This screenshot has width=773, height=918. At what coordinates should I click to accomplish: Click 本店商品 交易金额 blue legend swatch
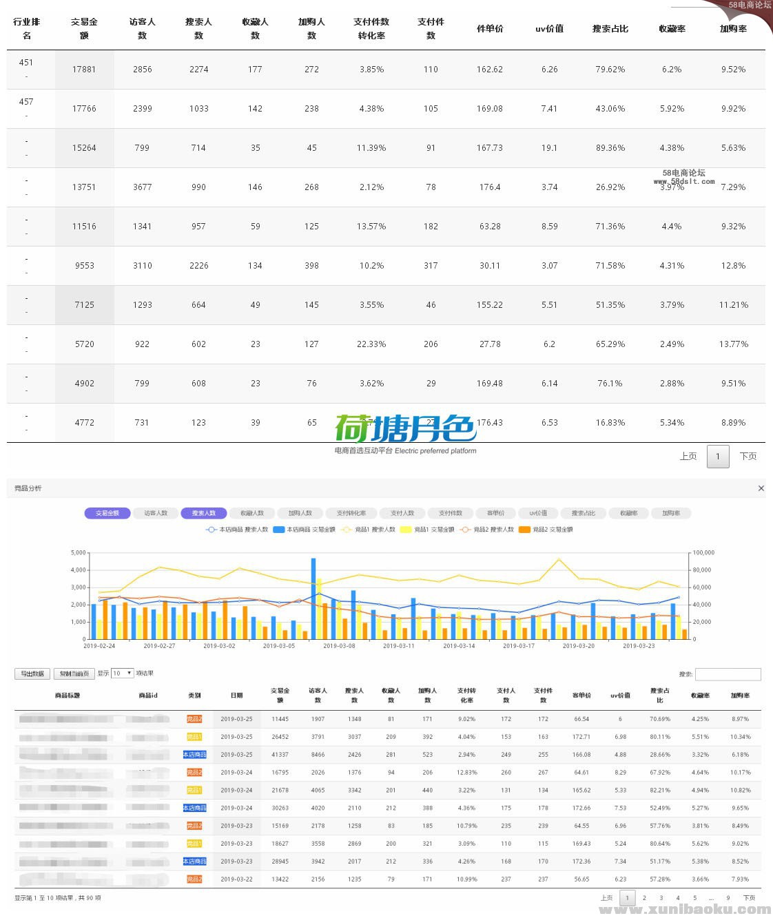point(279,530)
